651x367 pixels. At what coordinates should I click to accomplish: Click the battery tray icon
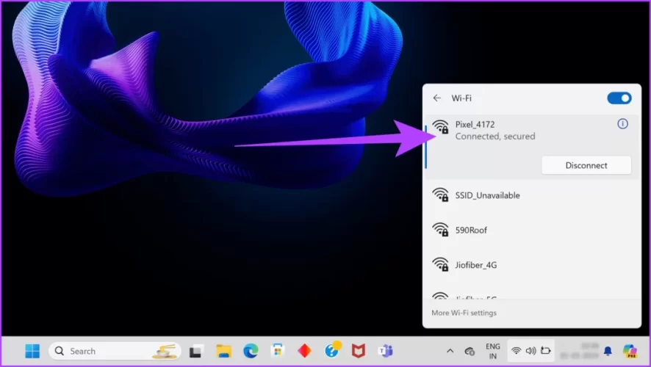[x=545, y=351]
